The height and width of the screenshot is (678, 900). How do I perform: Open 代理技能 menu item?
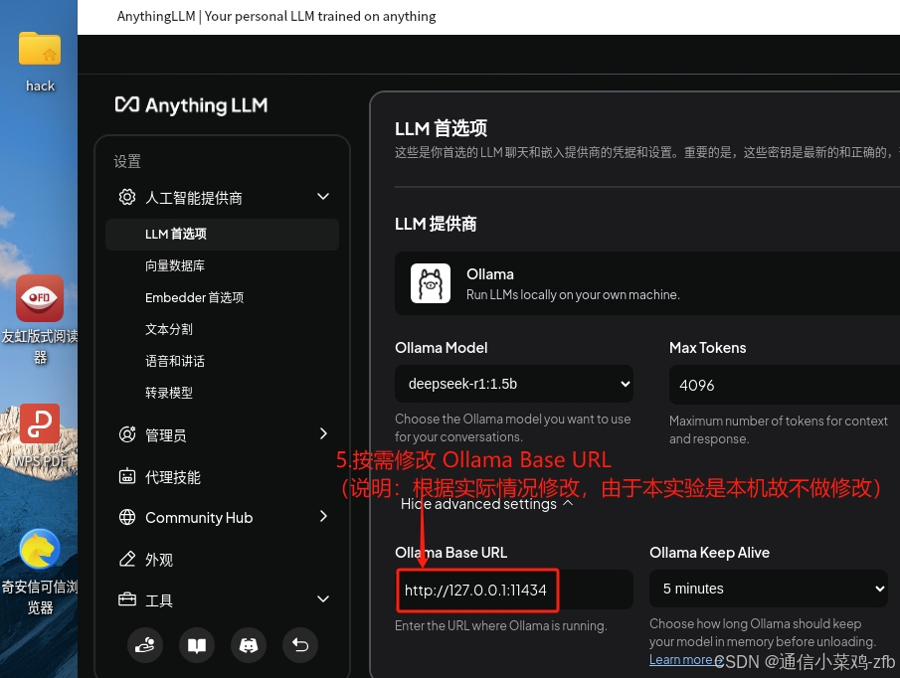(x=173, y=477)
